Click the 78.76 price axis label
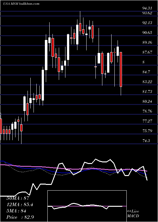 point(147,111)
